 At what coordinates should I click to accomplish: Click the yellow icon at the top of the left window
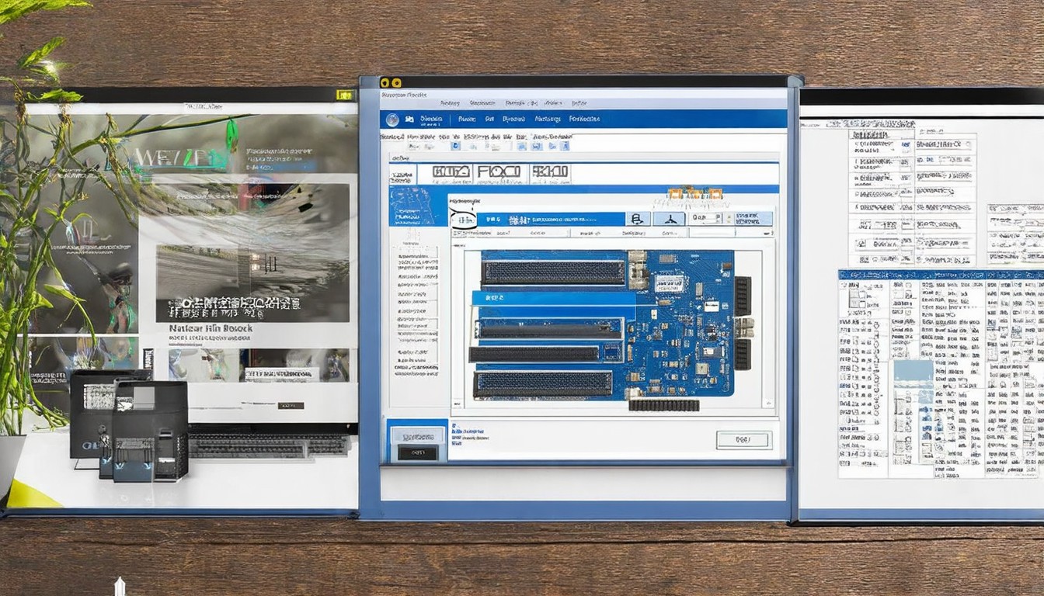point(345,95)
